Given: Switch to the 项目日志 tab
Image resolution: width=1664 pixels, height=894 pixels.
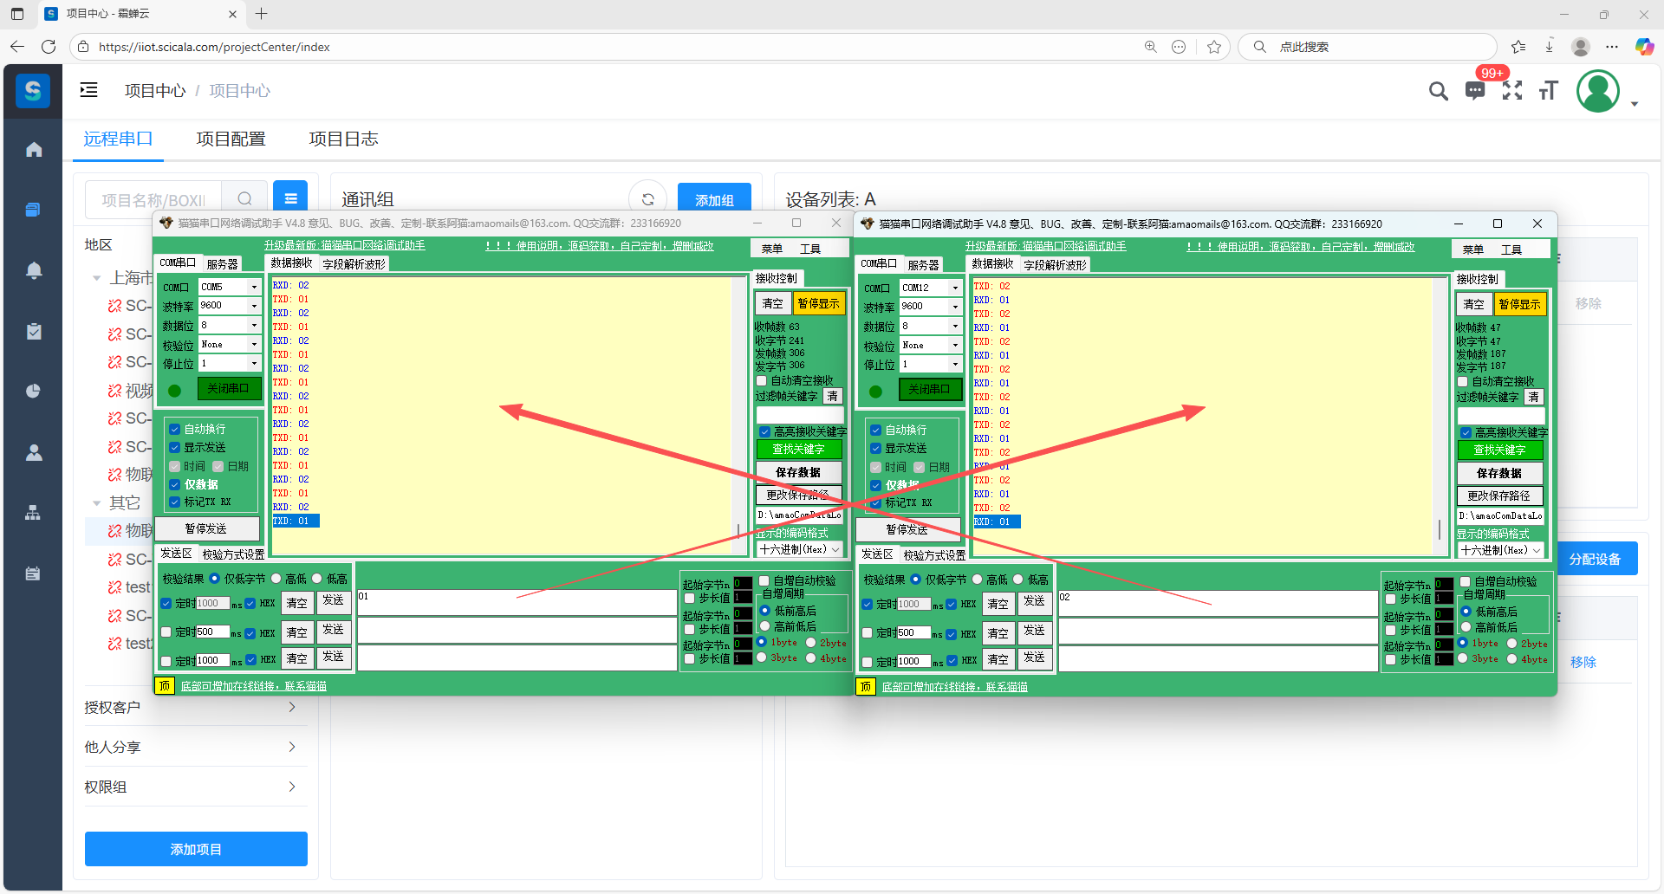Looking at the screenshot, I should point(343,139).
